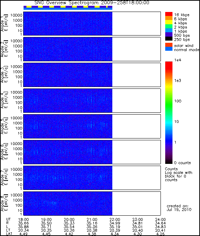The height and width of the screenshot is (236, 200).
Task: Click the 24:00 UT time label
Action: 161,220
